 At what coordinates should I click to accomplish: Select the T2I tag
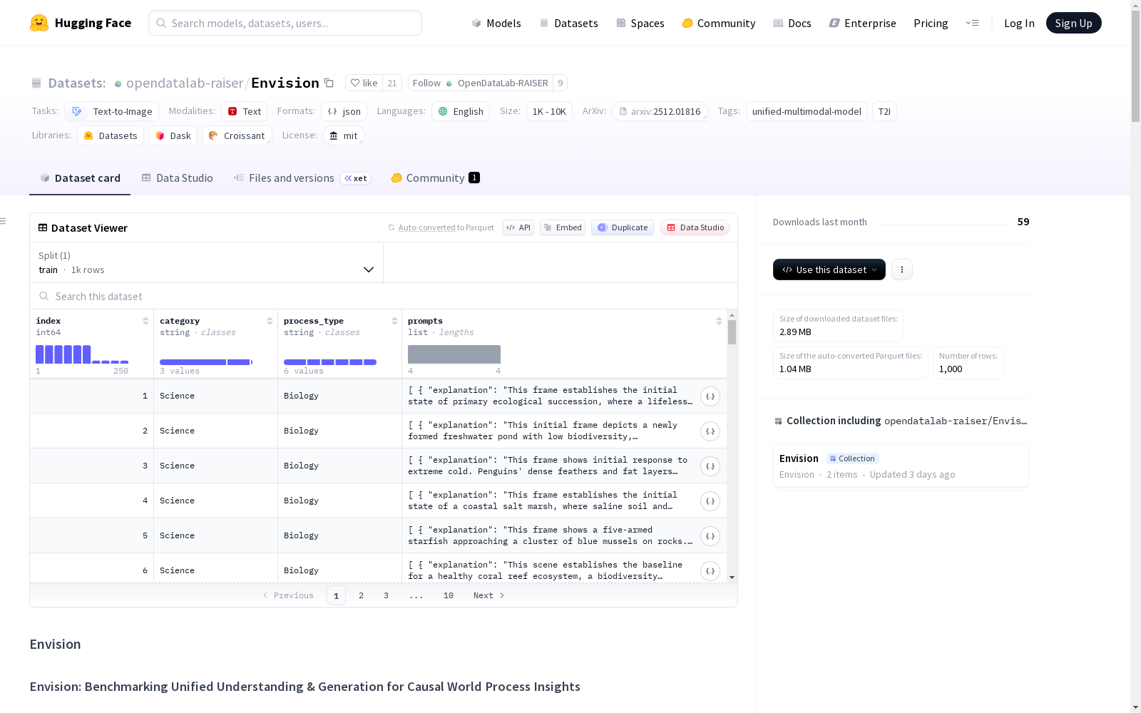click(x=884, y=111)
